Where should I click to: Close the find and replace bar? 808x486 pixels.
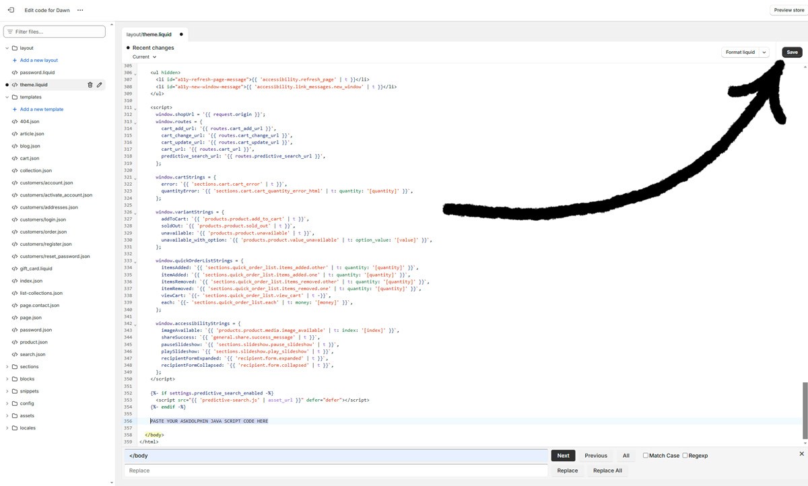click(x=801, y=454)
